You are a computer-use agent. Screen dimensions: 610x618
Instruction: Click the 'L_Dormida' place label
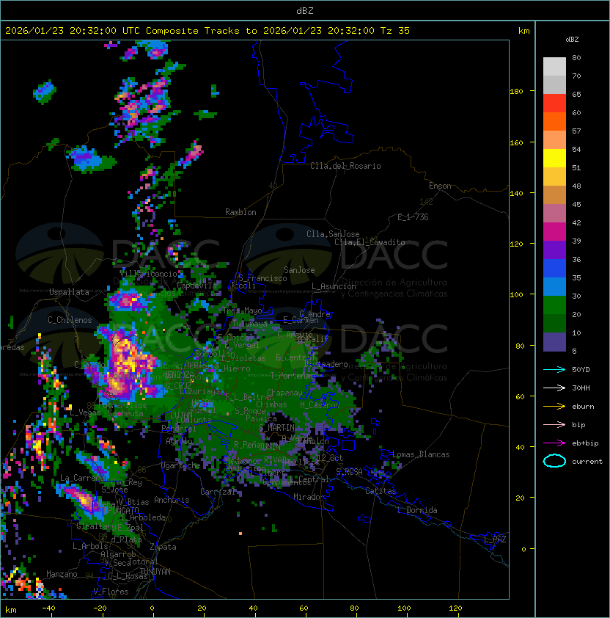[417, 510]
